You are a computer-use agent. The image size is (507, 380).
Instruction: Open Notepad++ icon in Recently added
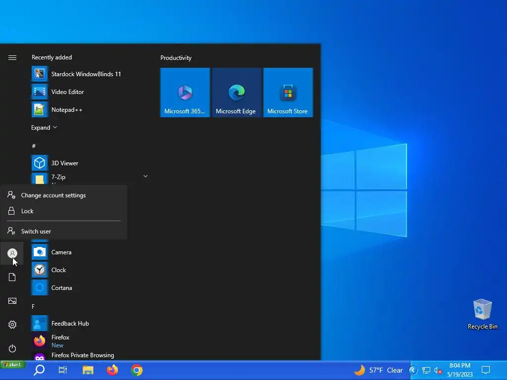click(x=40, y=109)
